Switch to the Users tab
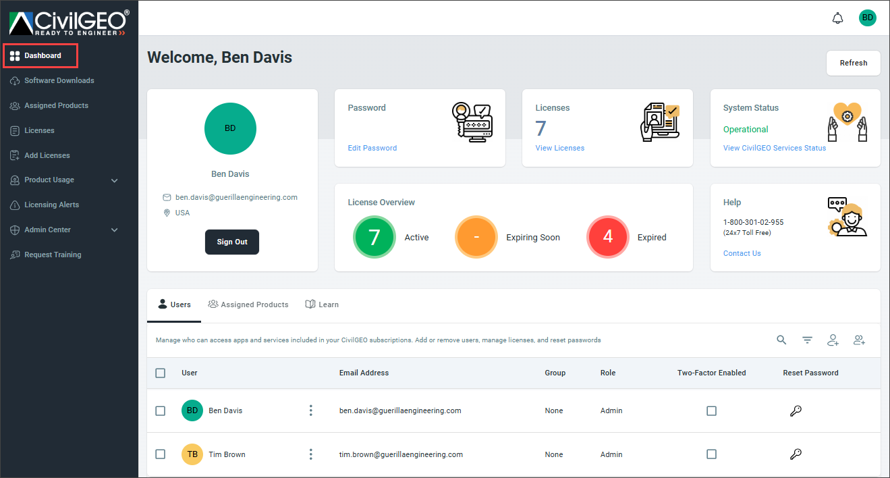This screenshot has height=478, width=890. [174, 304]
